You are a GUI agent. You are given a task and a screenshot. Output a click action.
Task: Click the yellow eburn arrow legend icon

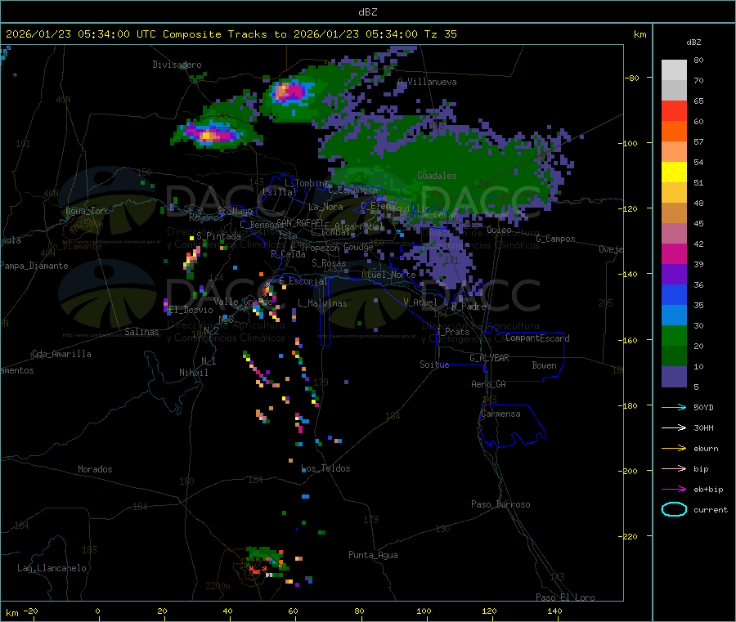click(x=674, y=449)
